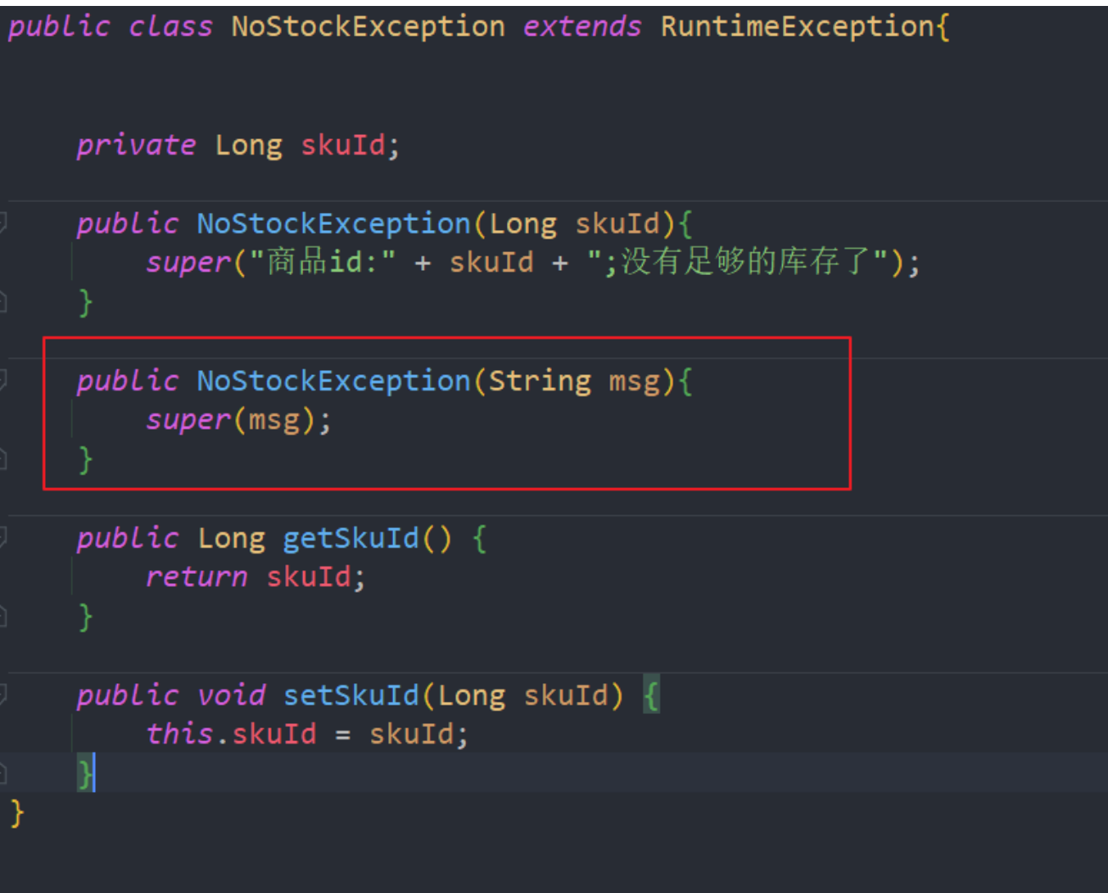Click 'super' in the super(msg) call

pyautogui.click(x=188, y=419)
